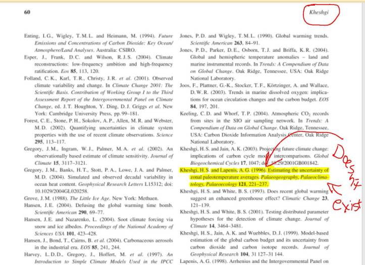Screen dimensions: 365x265
Task: Select the 'Hansen, J.E. and Nazarenko, L. (2004)' line
Action: (98, 220)
